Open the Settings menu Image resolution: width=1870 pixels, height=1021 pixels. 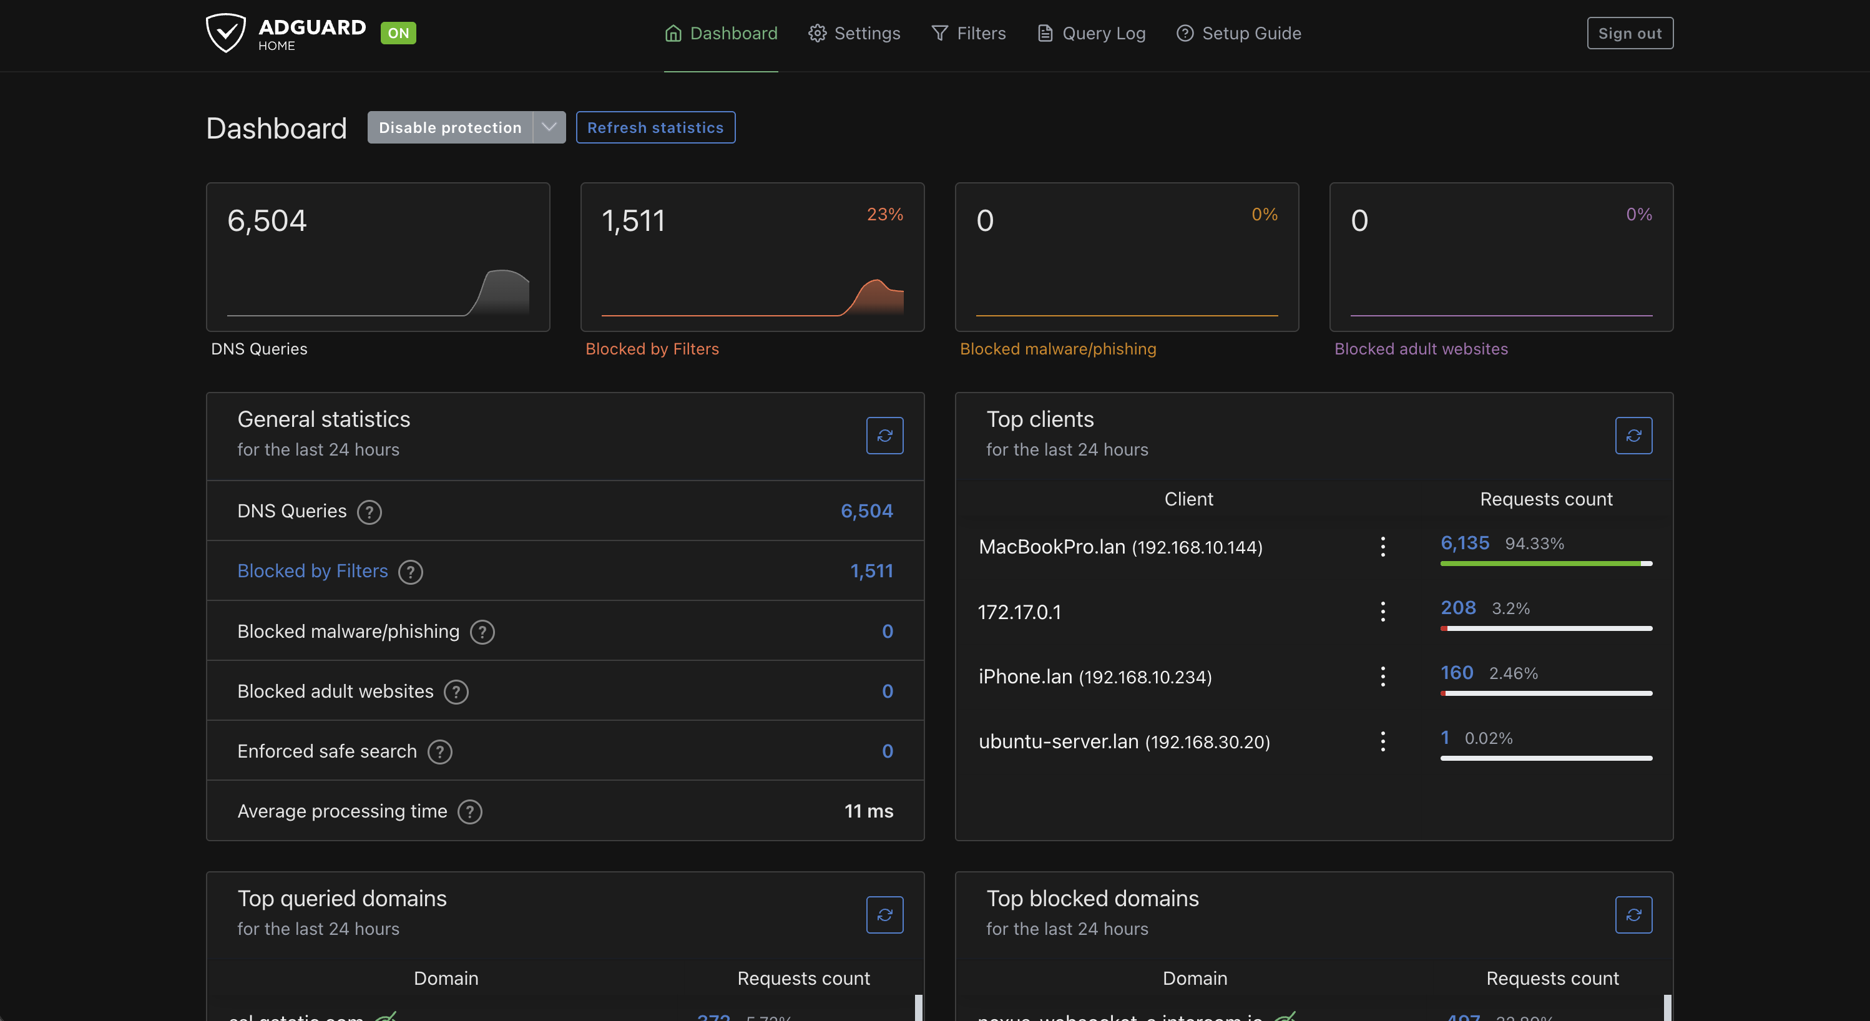(854, 33)
